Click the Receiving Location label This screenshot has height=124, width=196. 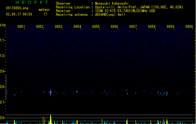pyautogui.click(x=73, y=7)
